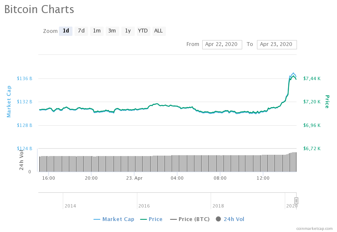This screenshot has width=337, height=232.
Task: Open the To date field
Action: coord(276,44)
